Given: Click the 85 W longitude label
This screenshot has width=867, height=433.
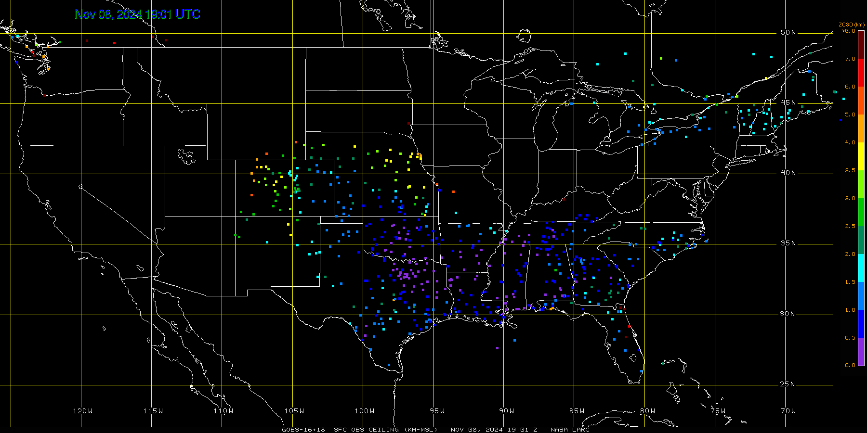Looking at the screenshot, I should click(x=577, y=411).
